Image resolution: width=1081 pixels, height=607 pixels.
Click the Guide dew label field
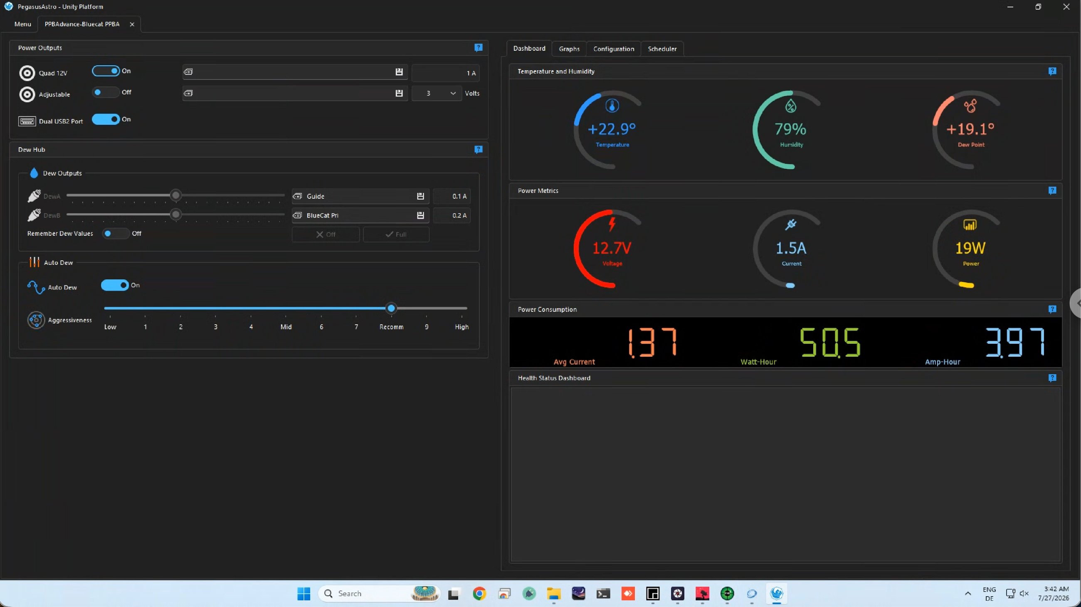(x=360, y=196)
